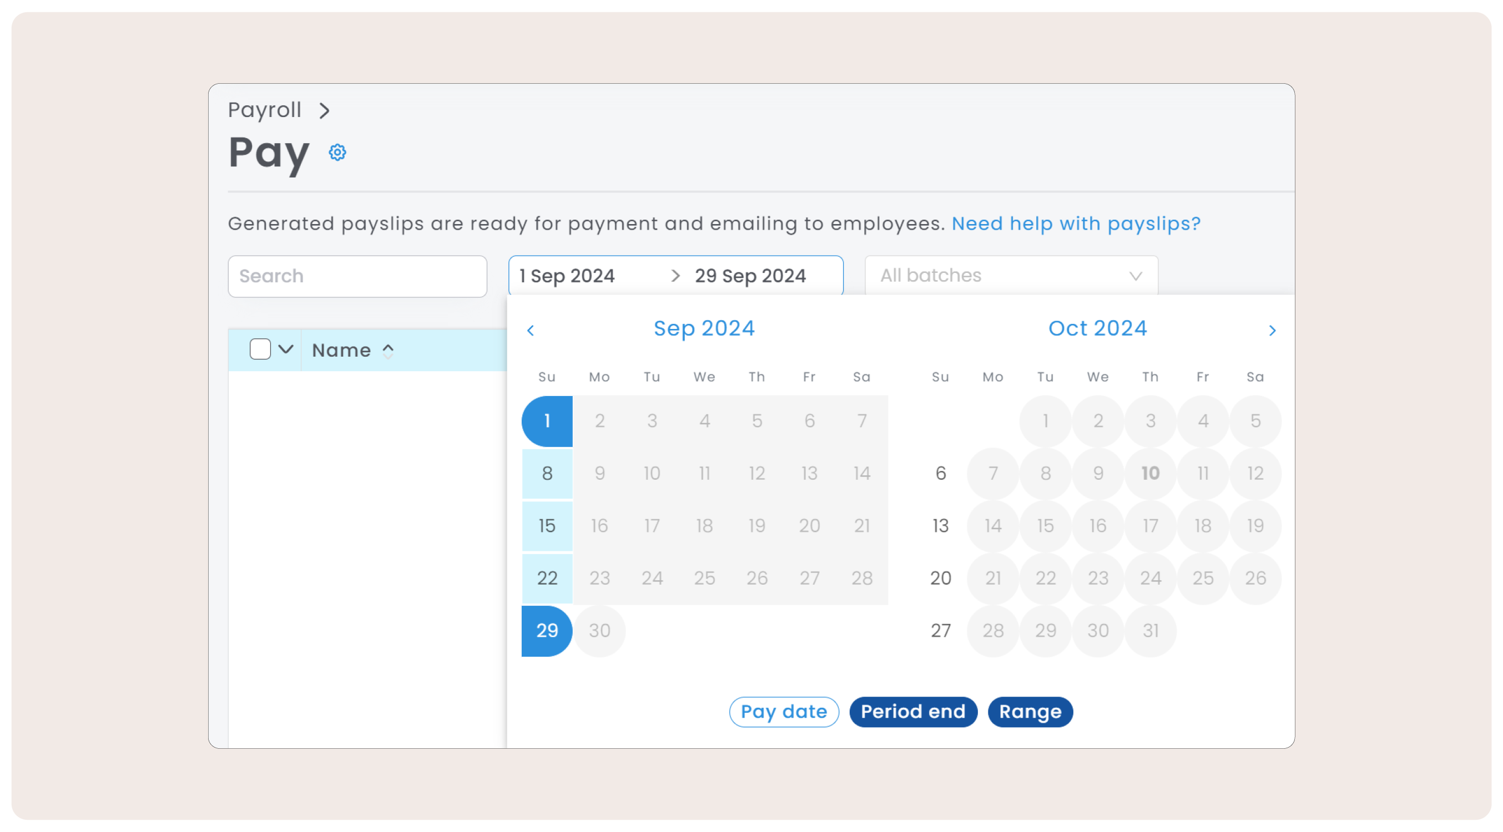This screenshot has width=1503, height=832.
Task: Open Oct 2024 month picker header
Action: (1097, 328)
